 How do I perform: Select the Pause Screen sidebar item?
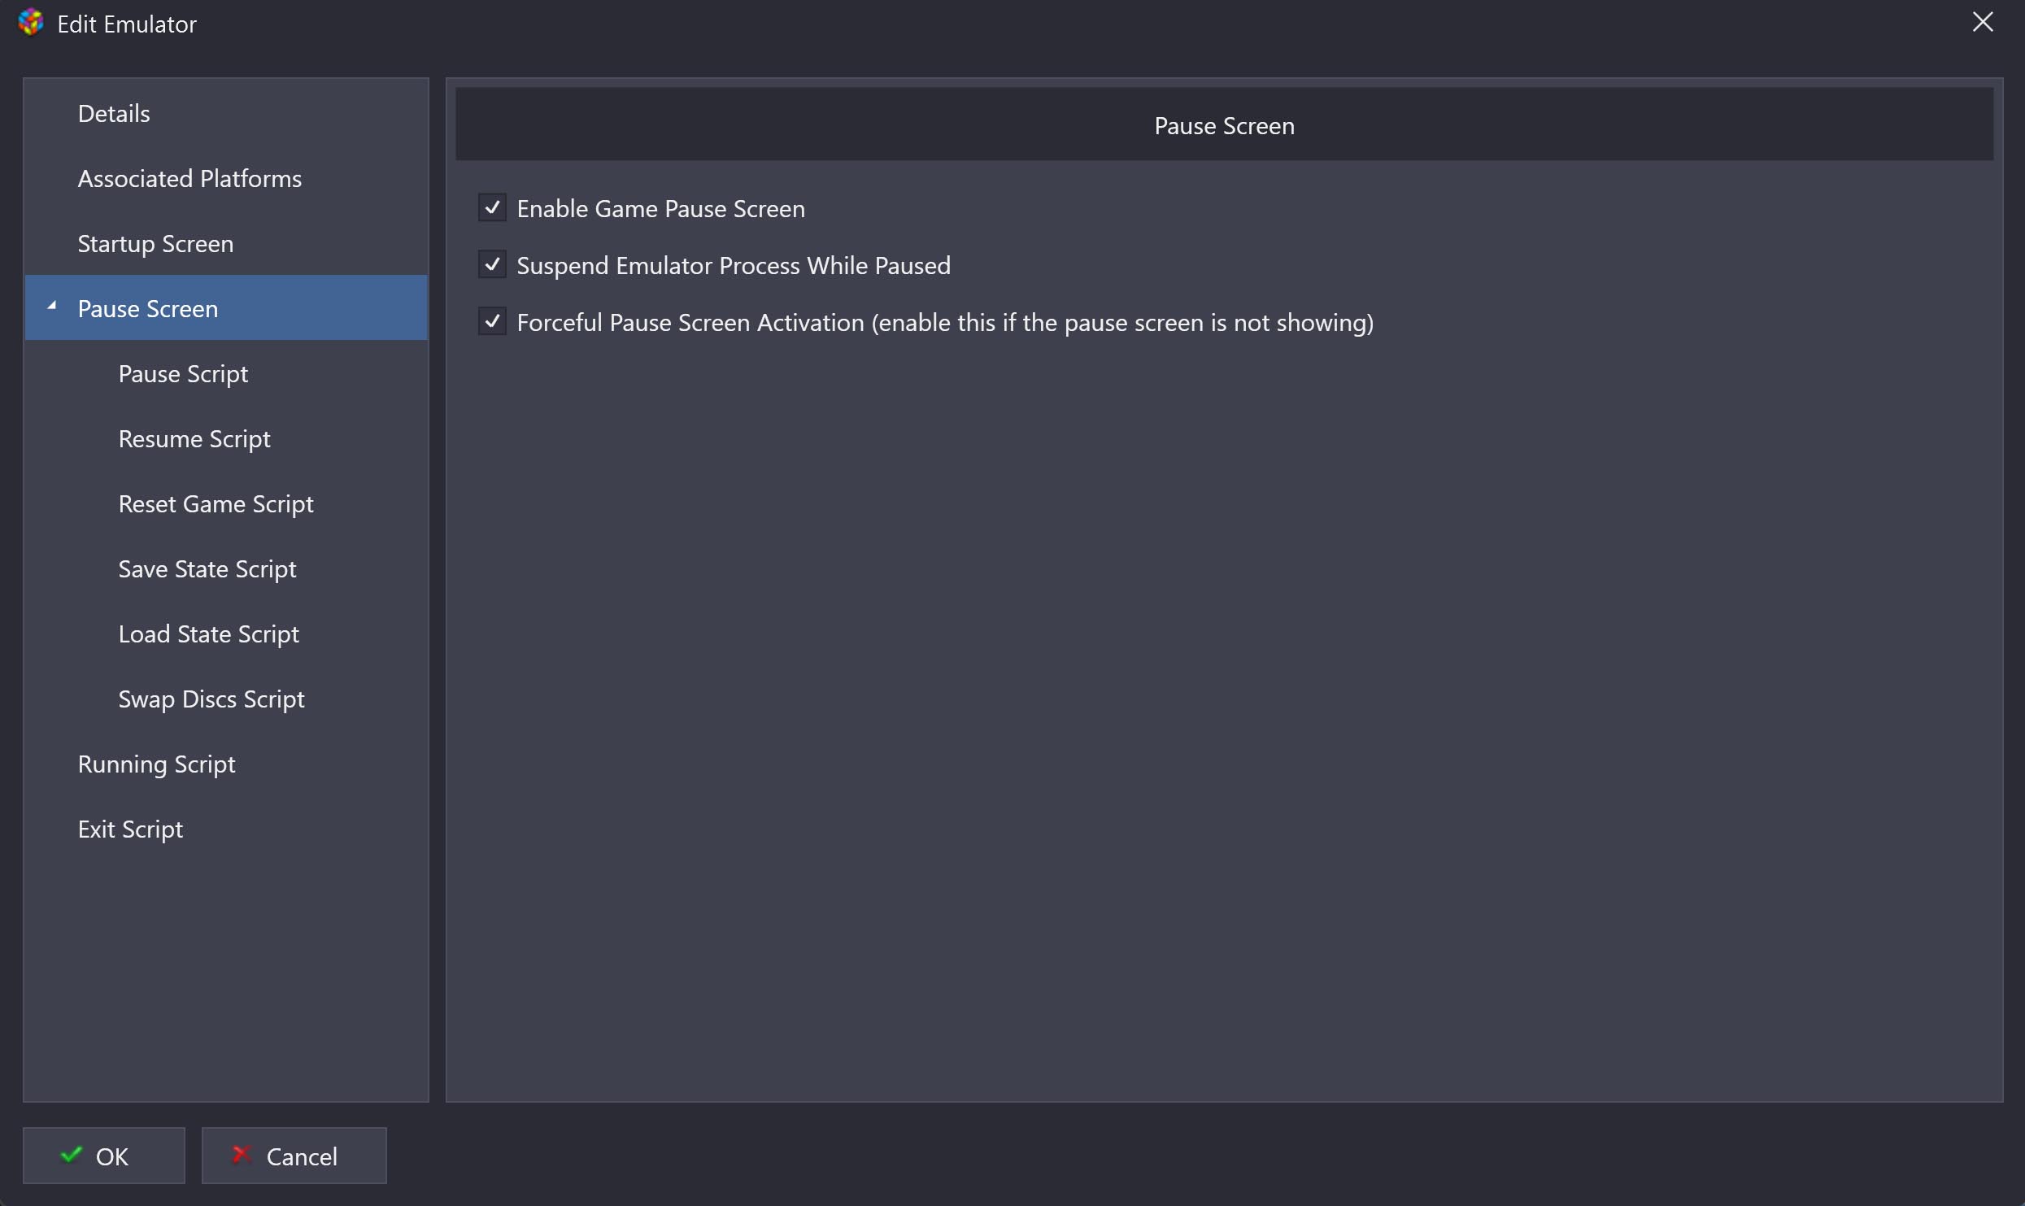click(226, 308)
